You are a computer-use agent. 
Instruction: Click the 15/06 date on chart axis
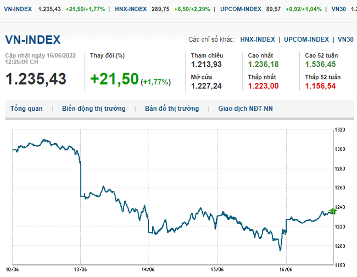[x=217, y=269]
